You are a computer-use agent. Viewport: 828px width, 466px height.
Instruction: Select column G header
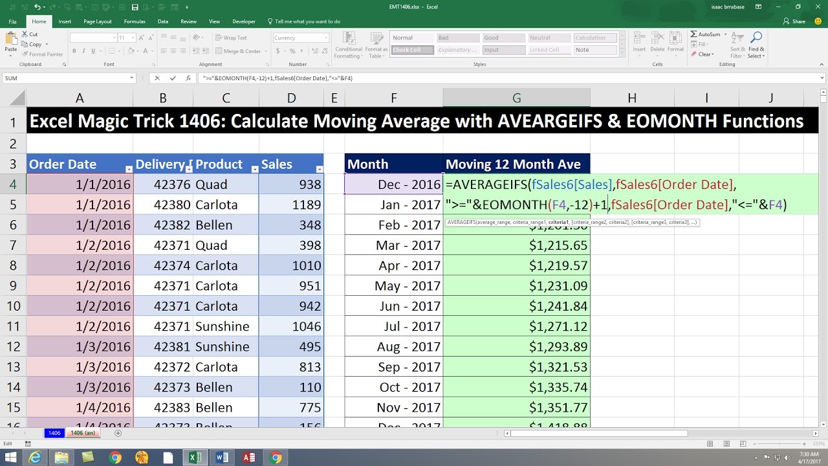[516, 98]
